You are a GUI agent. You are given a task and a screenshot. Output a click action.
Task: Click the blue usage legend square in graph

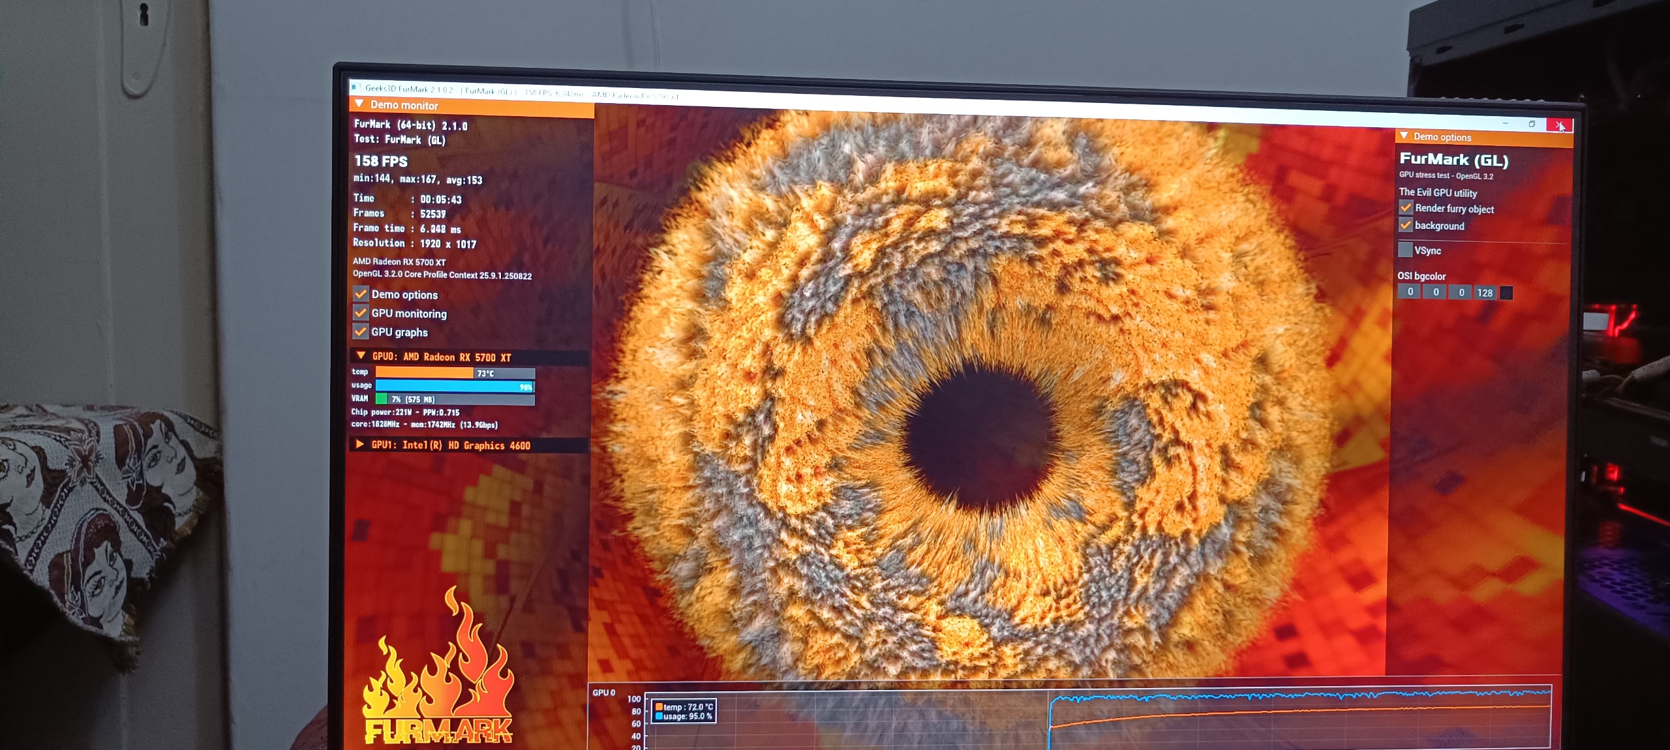click(x=659, y=716)
